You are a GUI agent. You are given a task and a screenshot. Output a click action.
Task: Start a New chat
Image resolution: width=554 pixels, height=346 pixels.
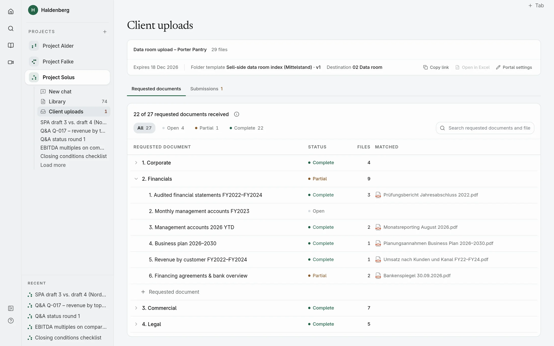[x=74, y=92]
